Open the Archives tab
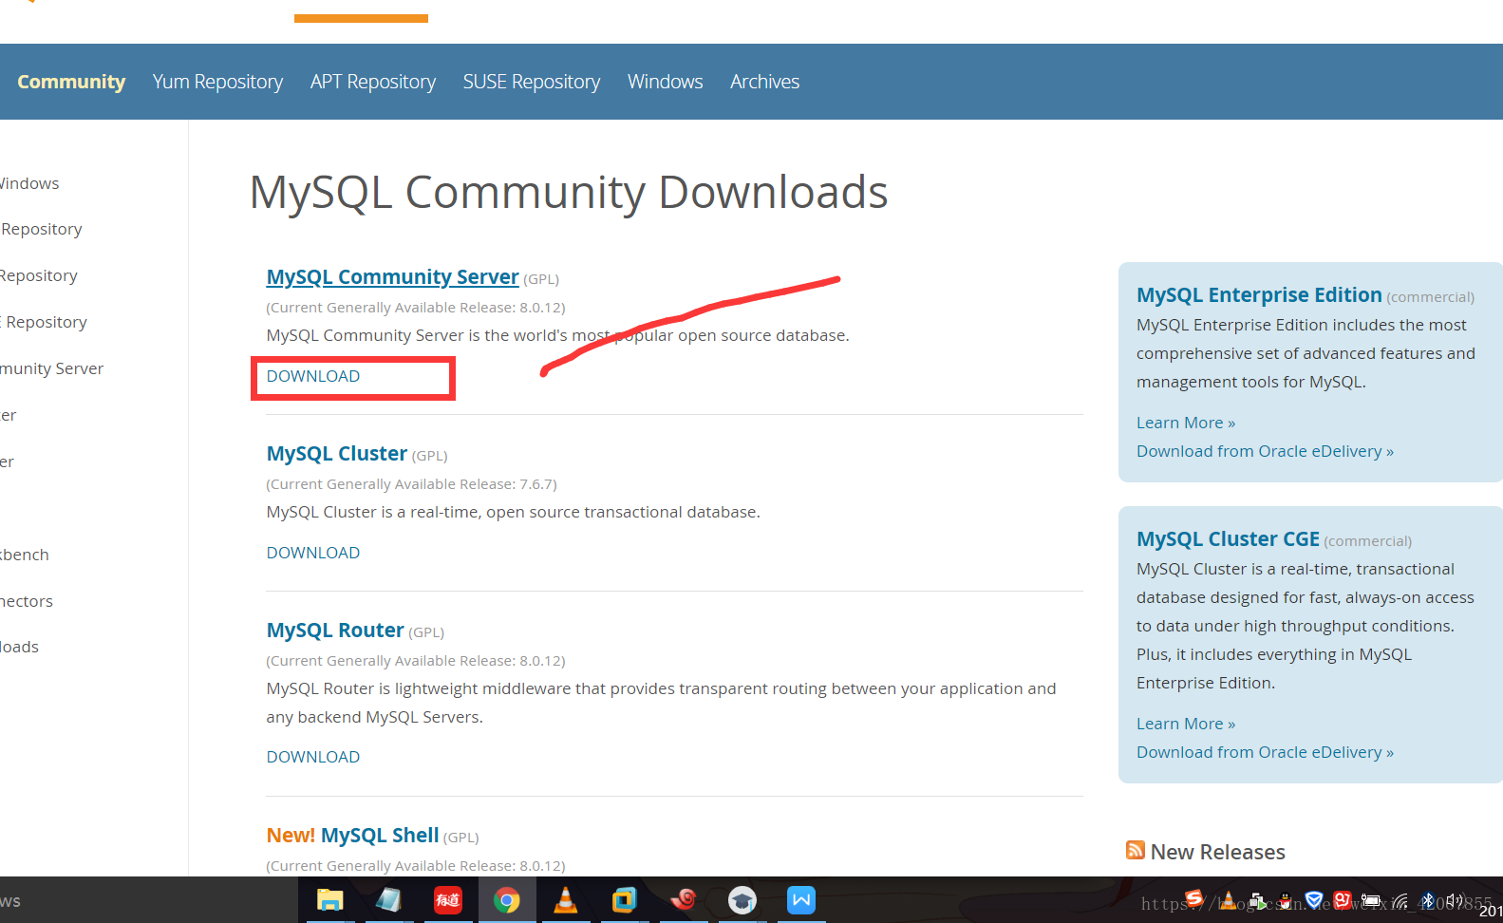 765,82
